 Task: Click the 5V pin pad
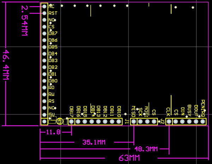(45, 115)
